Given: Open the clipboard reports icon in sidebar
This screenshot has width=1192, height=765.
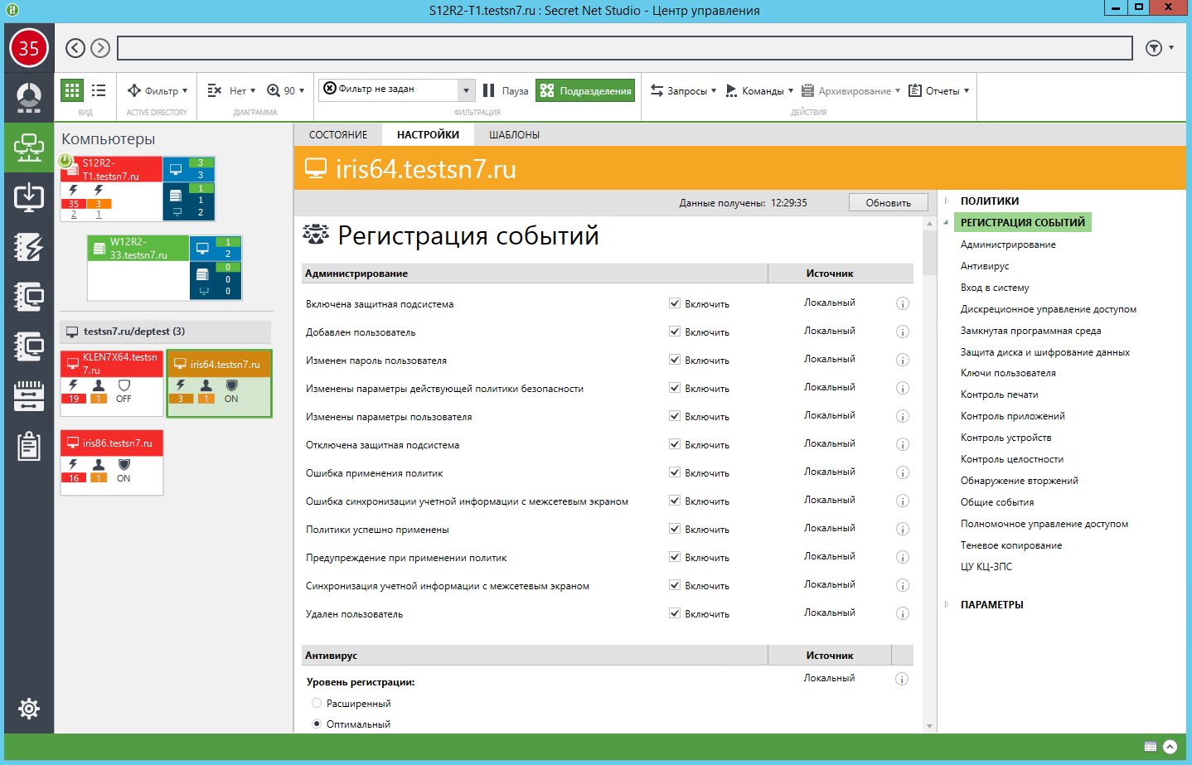Looking at the screenshot, I should pos(29,446).
